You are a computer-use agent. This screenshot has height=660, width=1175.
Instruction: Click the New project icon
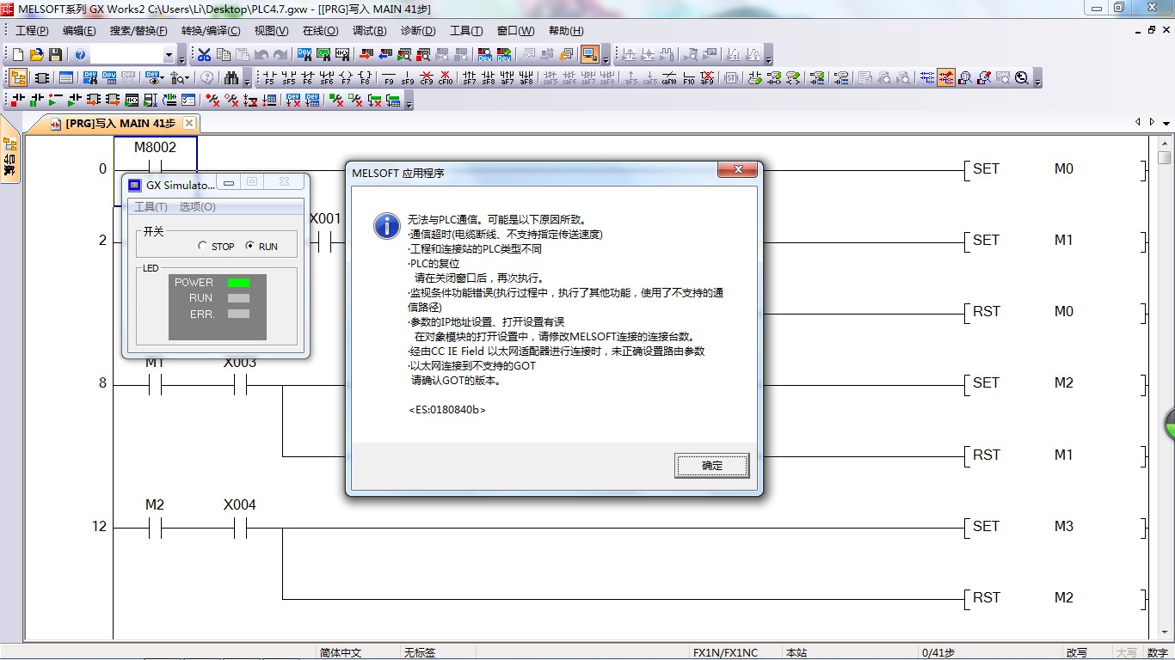[18, 55]
